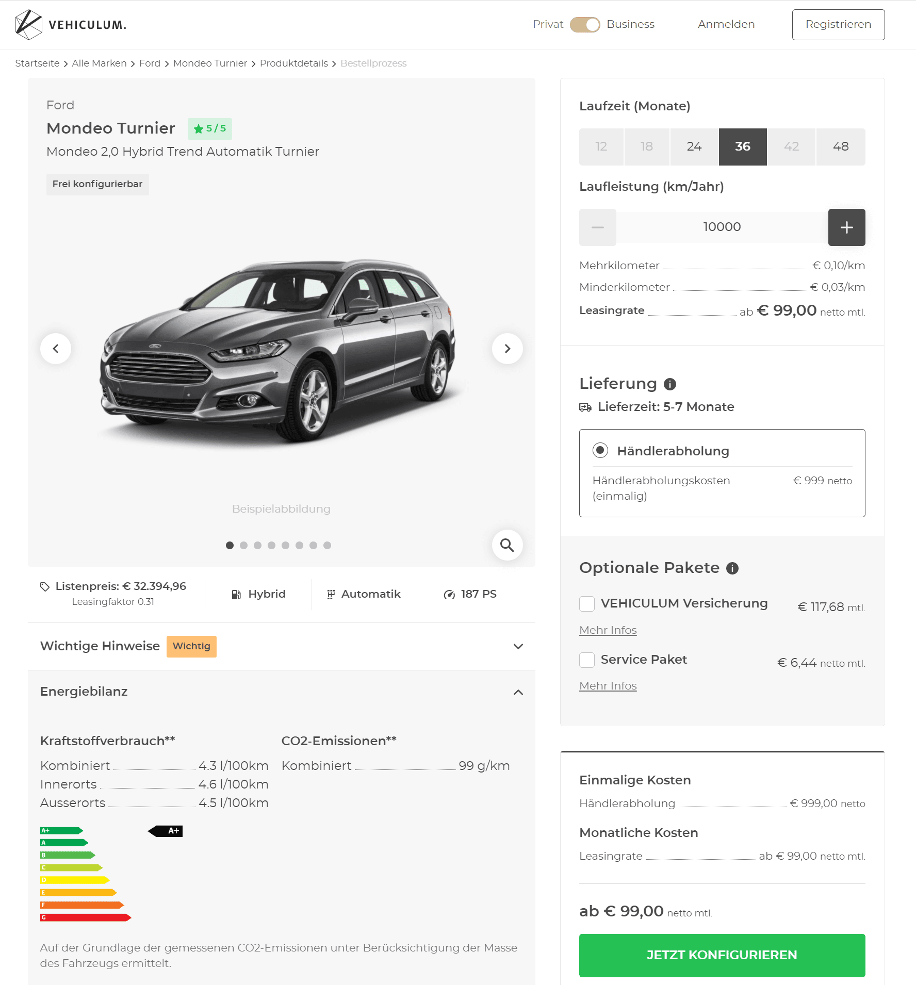Show next car image with right arrow
The width and height of the screenshot is (916, 985).
[x=508, y=349]
